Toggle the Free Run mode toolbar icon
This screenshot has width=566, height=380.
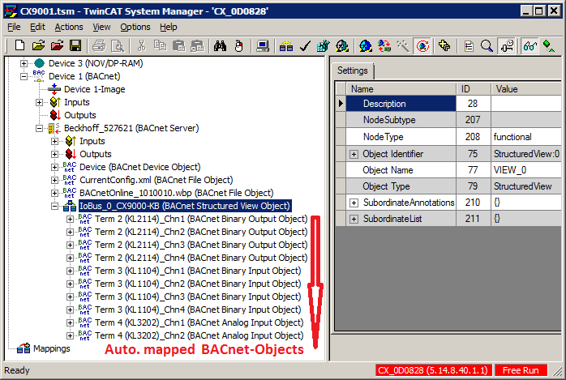click(x=422, y=46)
